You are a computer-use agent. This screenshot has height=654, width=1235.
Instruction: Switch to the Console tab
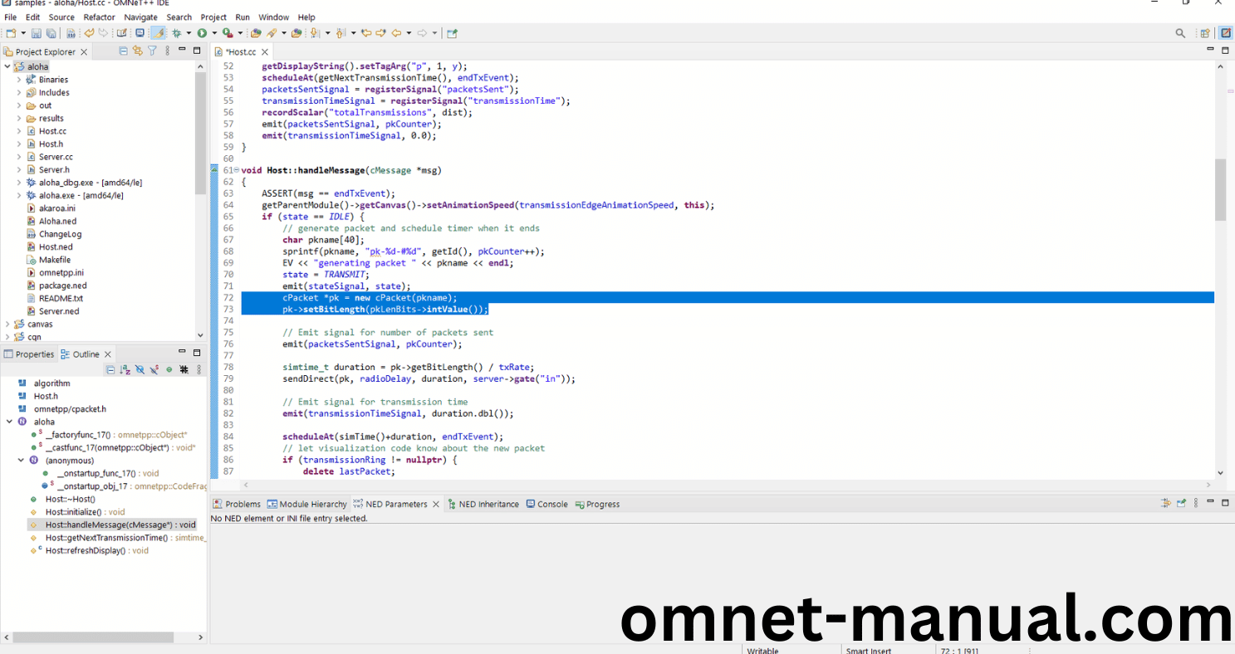click(551, 504)
